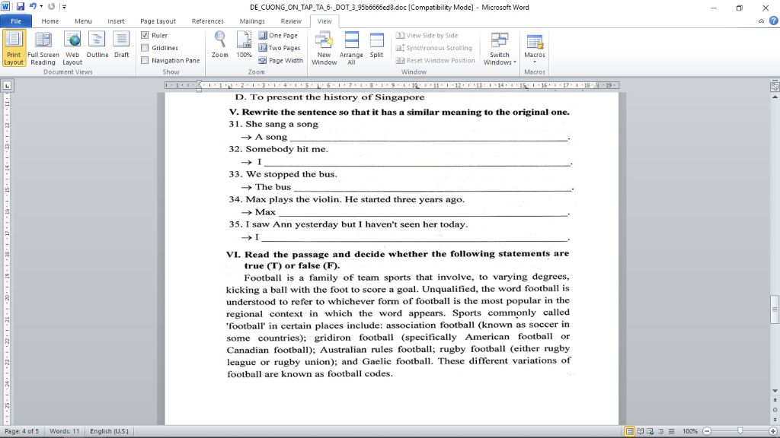Split the document window
Image resolution: width=780 pixels, height=438 pixels.
click(x=376, y=45)
